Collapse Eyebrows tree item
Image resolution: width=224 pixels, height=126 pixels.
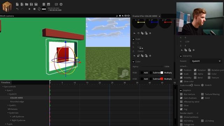(8, 113)
